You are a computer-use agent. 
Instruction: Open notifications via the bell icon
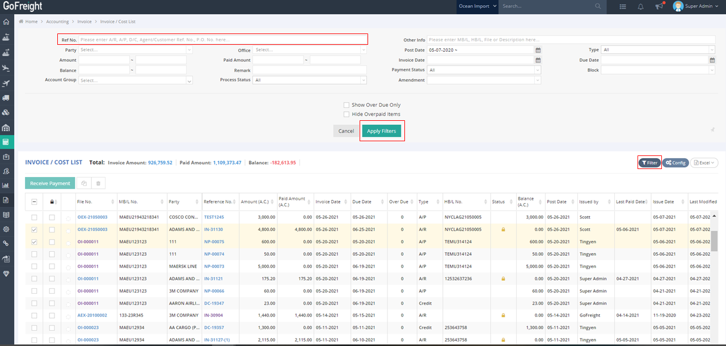click(x=640, y=7)
